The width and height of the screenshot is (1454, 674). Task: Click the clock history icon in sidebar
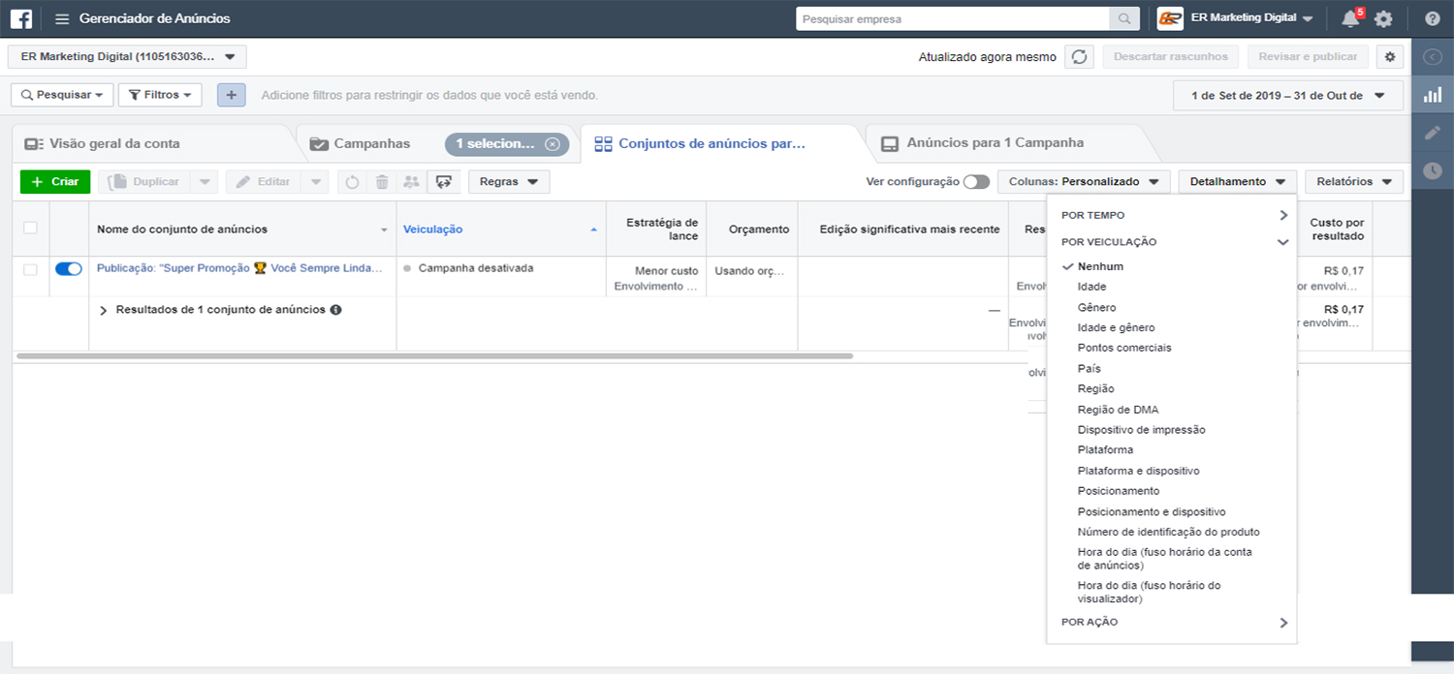1432,170
